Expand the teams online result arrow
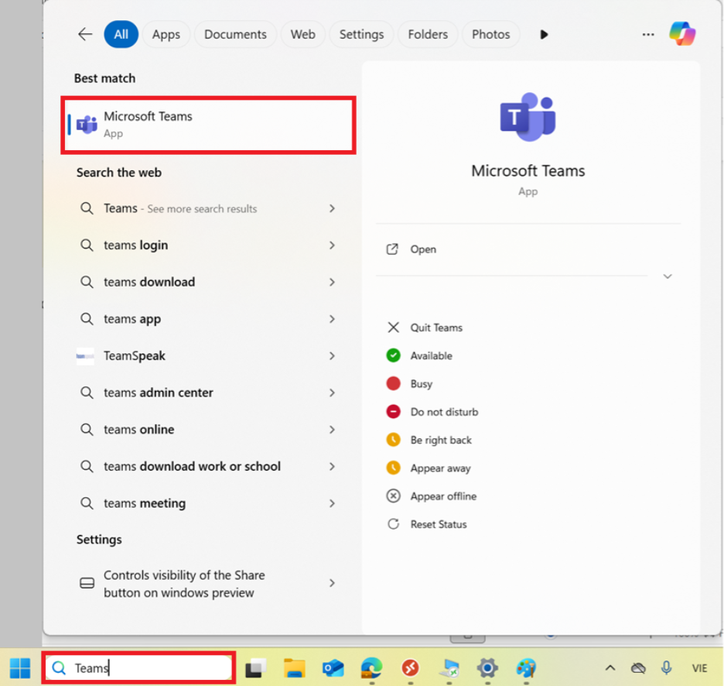724x686 pixels. click(332, 430)
